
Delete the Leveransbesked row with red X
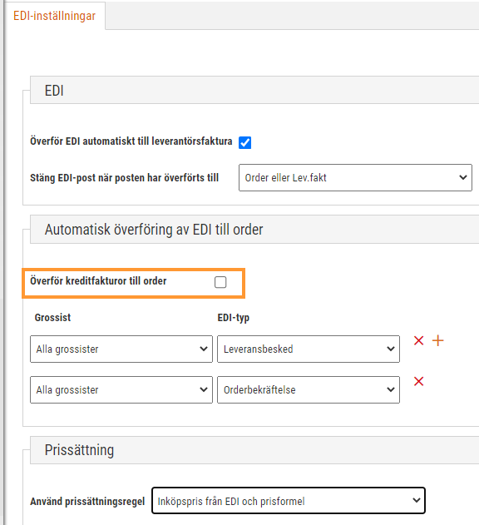click(x=418, y=340)
